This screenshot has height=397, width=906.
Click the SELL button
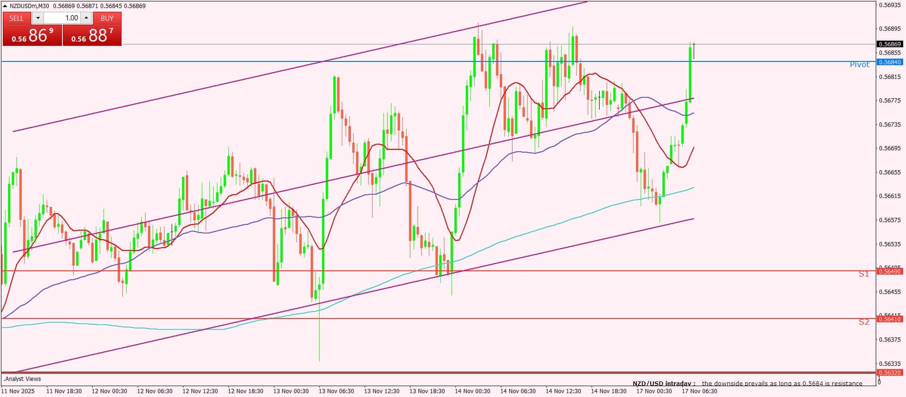pos(17,18)
